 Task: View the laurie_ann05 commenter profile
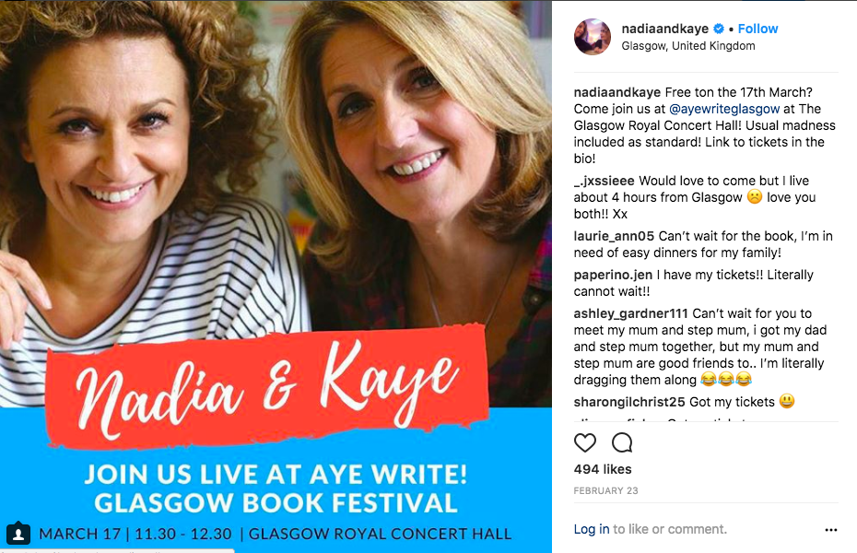614,236
